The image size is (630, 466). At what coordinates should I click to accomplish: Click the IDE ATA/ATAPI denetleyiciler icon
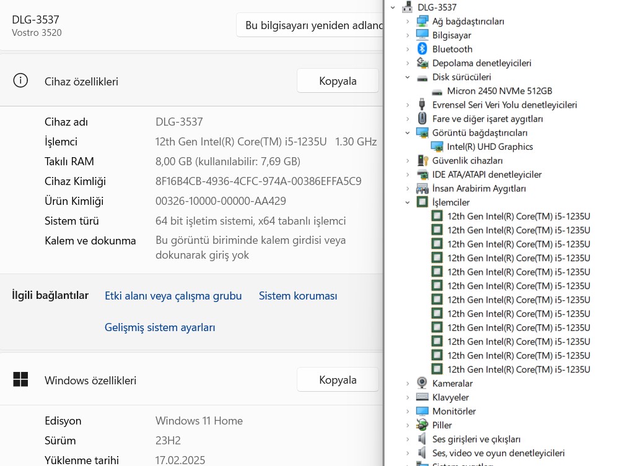pos(422,174)
